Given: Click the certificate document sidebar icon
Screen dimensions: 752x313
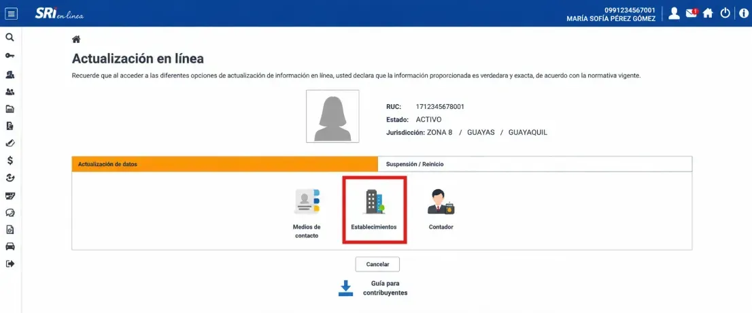Looking at the screenshot, I should click(x=10, y=229).
